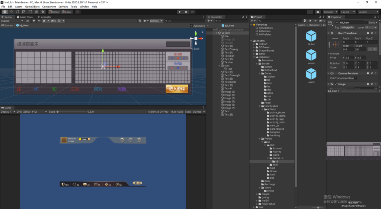
Task: Select the Move tool
Action: 11,12
